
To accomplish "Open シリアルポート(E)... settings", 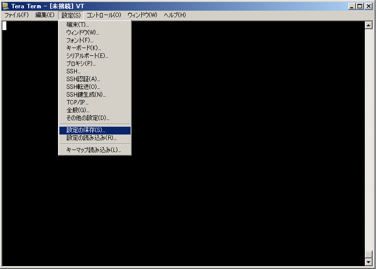I will pos(95,56).
